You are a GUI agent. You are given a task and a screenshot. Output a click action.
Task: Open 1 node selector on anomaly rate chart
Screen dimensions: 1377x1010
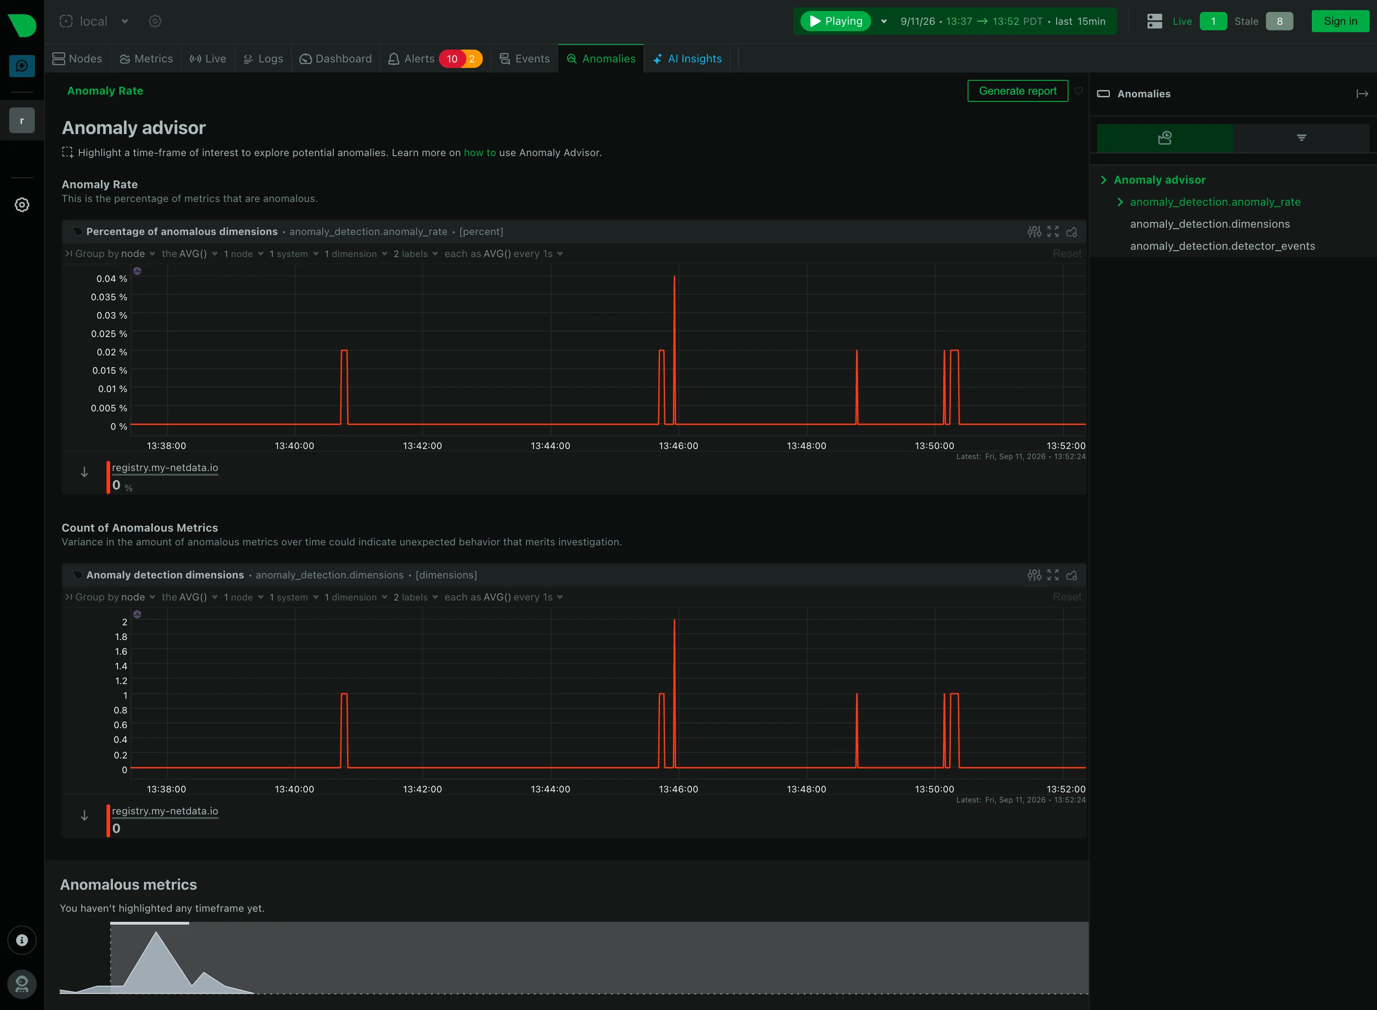pos(243,254)
